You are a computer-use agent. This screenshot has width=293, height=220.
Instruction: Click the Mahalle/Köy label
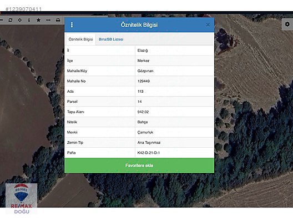[x=77, y=71]
